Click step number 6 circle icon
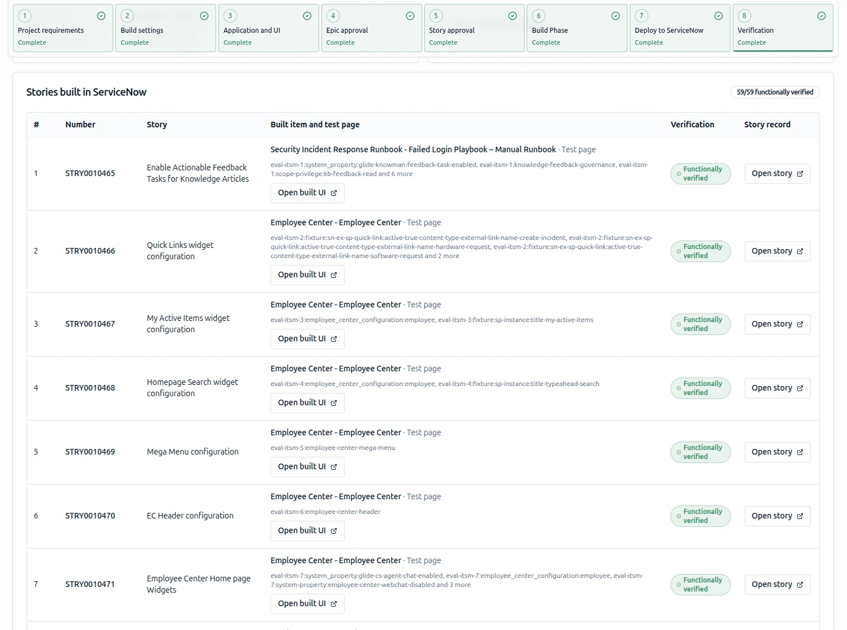This screenshot has width=847, height=630. coord(539,16)
